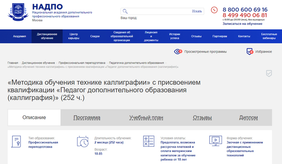Open viewed programs eye icon

click(178, 51)
